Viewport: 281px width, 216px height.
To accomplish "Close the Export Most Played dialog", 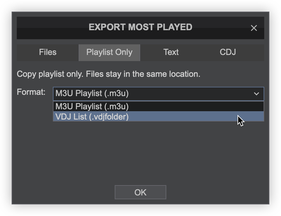I will [x=254, y=28].
